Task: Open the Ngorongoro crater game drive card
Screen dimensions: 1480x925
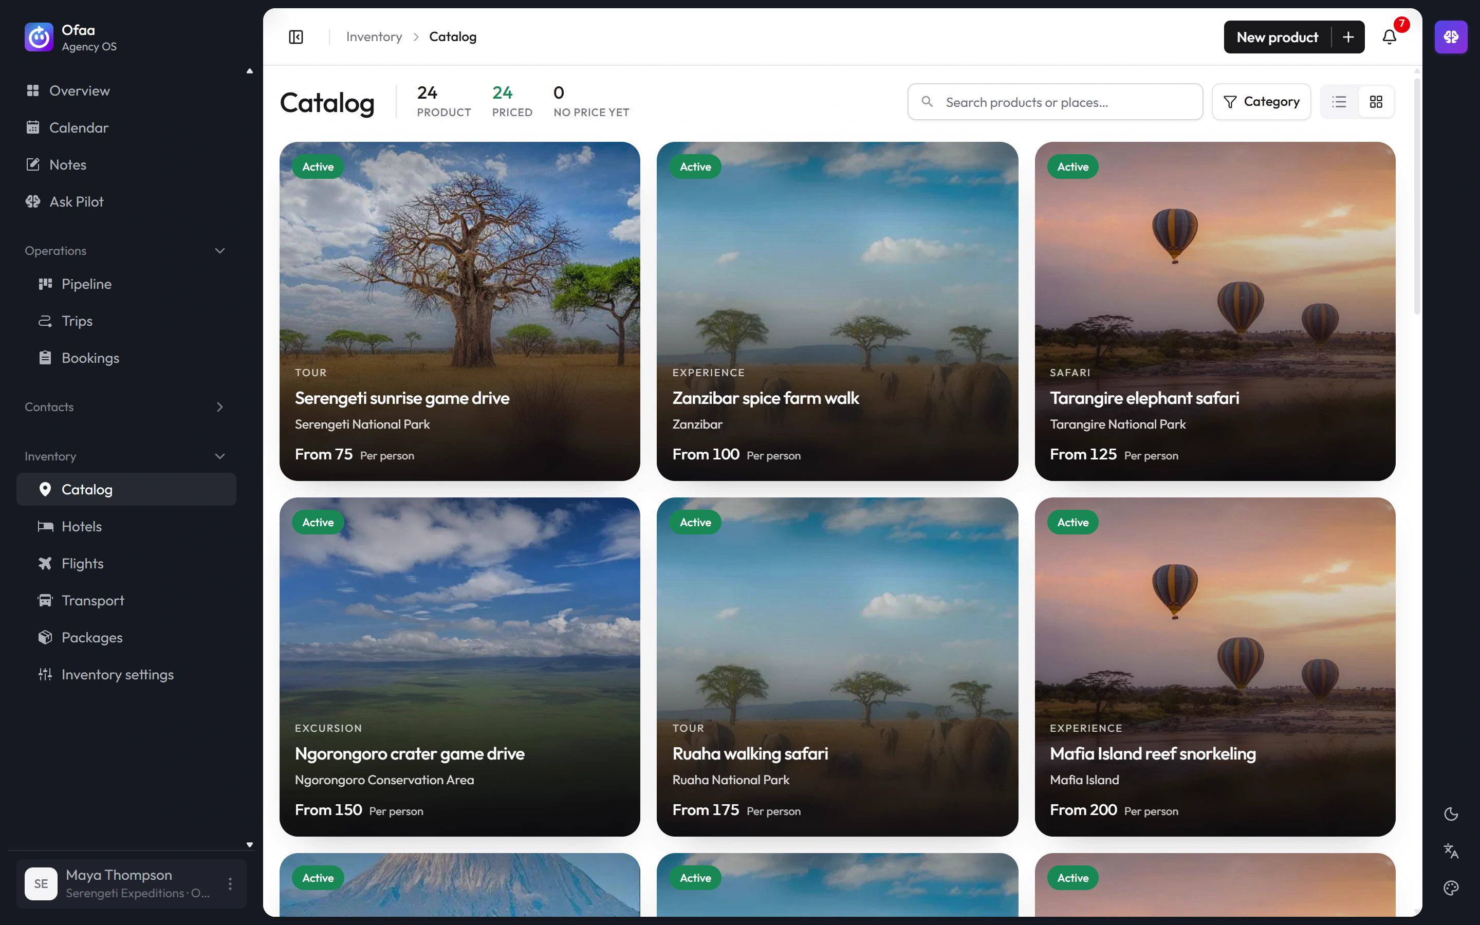Action: (460, 667)
